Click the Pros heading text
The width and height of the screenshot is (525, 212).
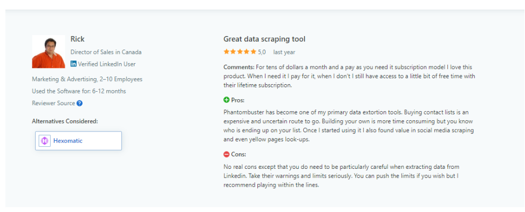(x=238, y=100)
